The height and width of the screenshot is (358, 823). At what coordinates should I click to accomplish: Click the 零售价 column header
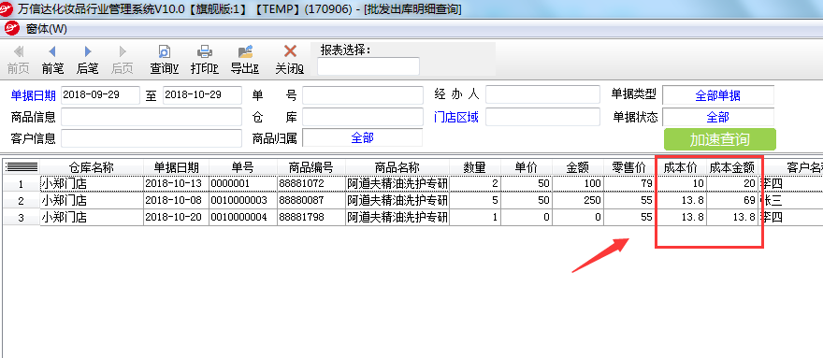[629, 168]
